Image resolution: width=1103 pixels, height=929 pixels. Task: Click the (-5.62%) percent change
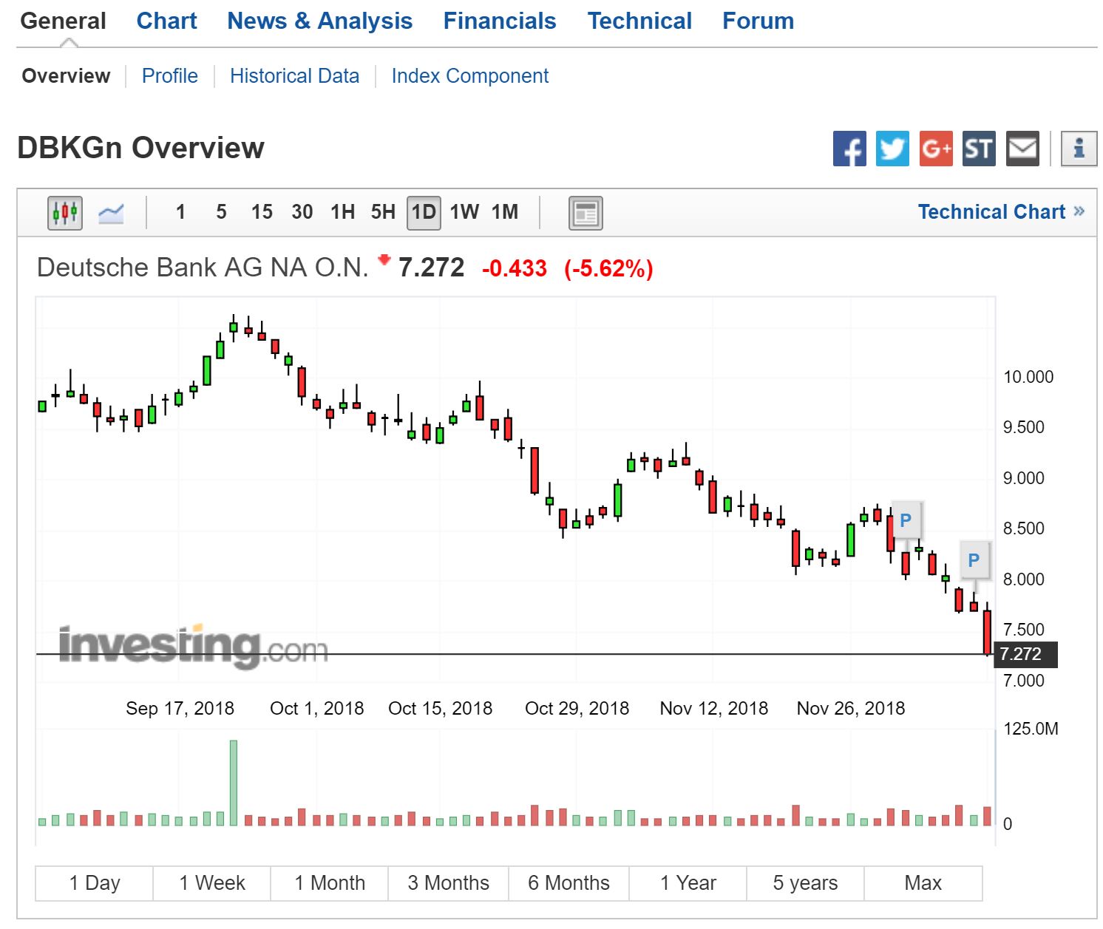click(608, 268)
